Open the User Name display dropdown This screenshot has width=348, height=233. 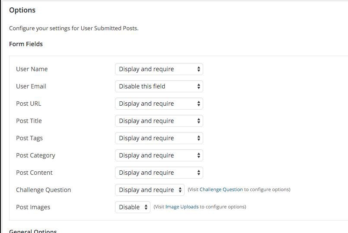click(159, 69)
